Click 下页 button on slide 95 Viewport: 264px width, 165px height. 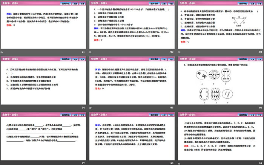pyautogui.click(x=171, y=59)
